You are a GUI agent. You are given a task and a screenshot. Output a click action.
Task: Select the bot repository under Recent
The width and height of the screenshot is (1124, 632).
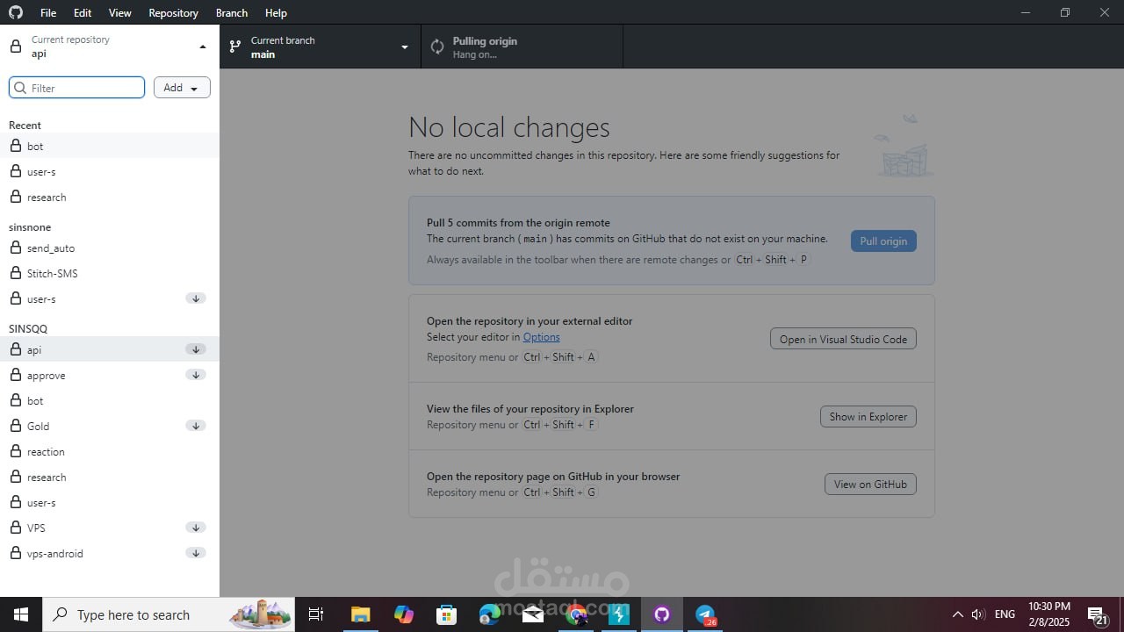pyautogui.click(x=110, y=147)
